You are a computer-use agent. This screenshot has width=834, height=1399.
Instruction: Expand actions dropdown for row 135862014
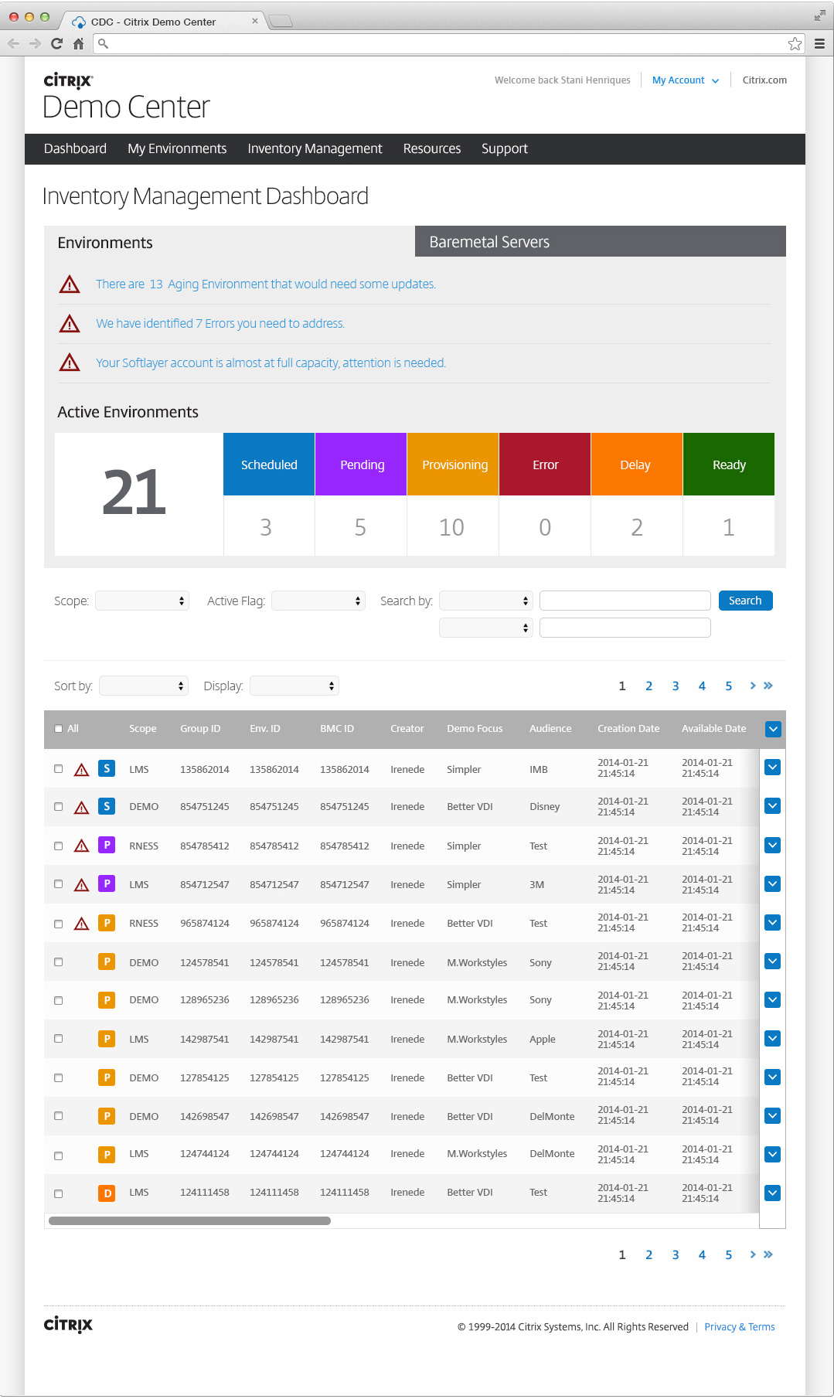point(772,768)
